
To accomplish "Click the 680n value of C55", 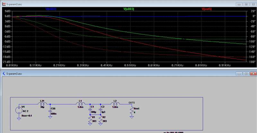I will tap(54, 113).
